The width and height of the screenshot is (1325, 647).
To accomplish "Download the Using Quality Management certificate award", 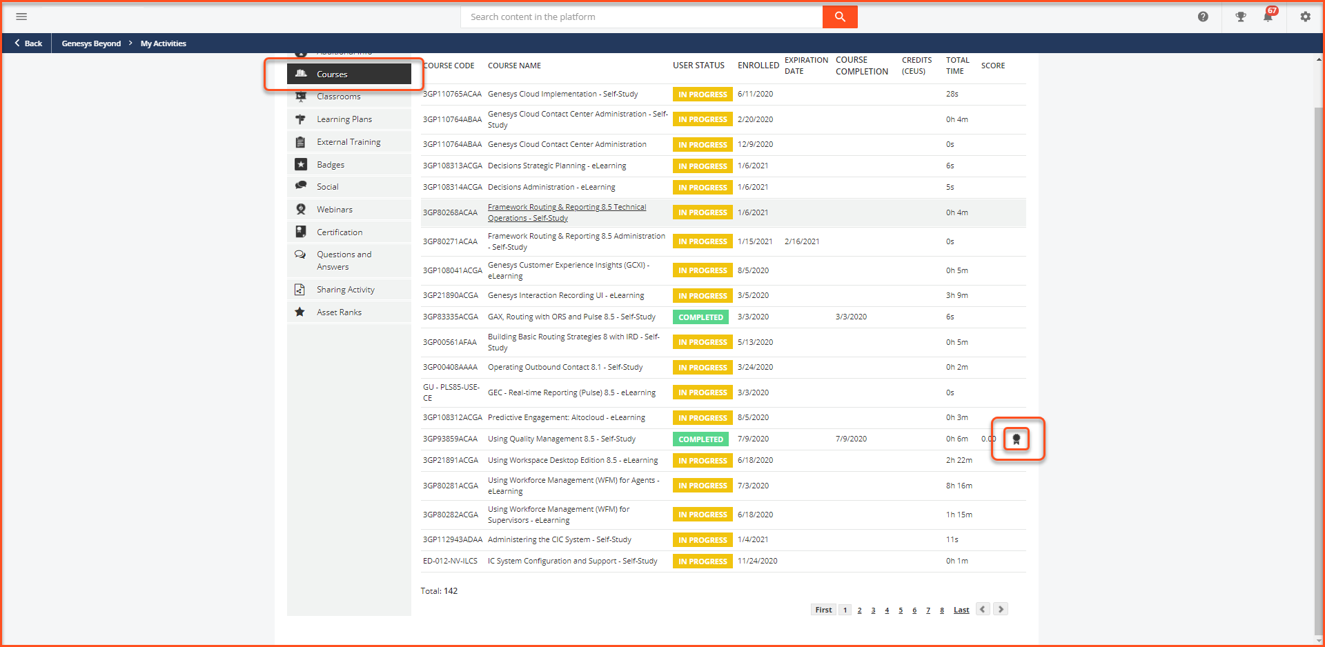I will coord(1015,439).
